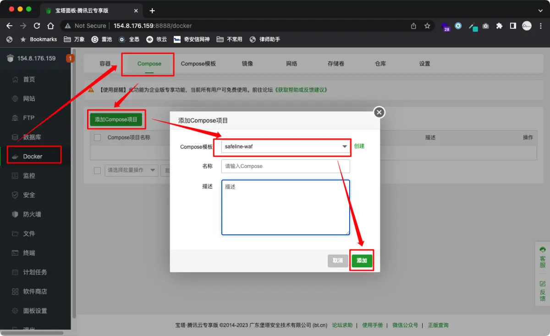This screenshot has height=336, width=550.
Task: Click the green 添加Compose项目 button
Action: (x=116, y=119)
